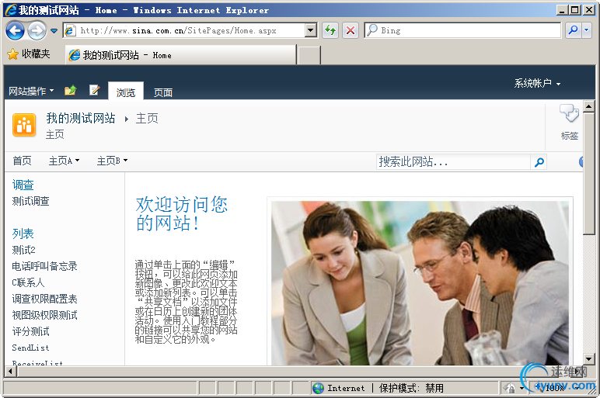Viewport: 600px width, 398px height.
Task: Click the vertical scrollbar up arrow
Action: coord(588,106)
